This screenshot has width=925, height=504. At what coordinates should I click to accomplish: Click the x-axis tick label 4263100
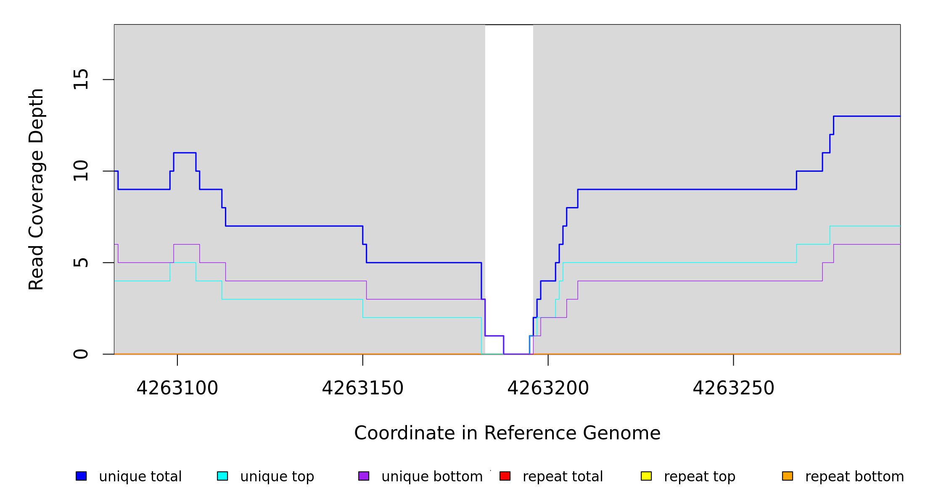177,388
